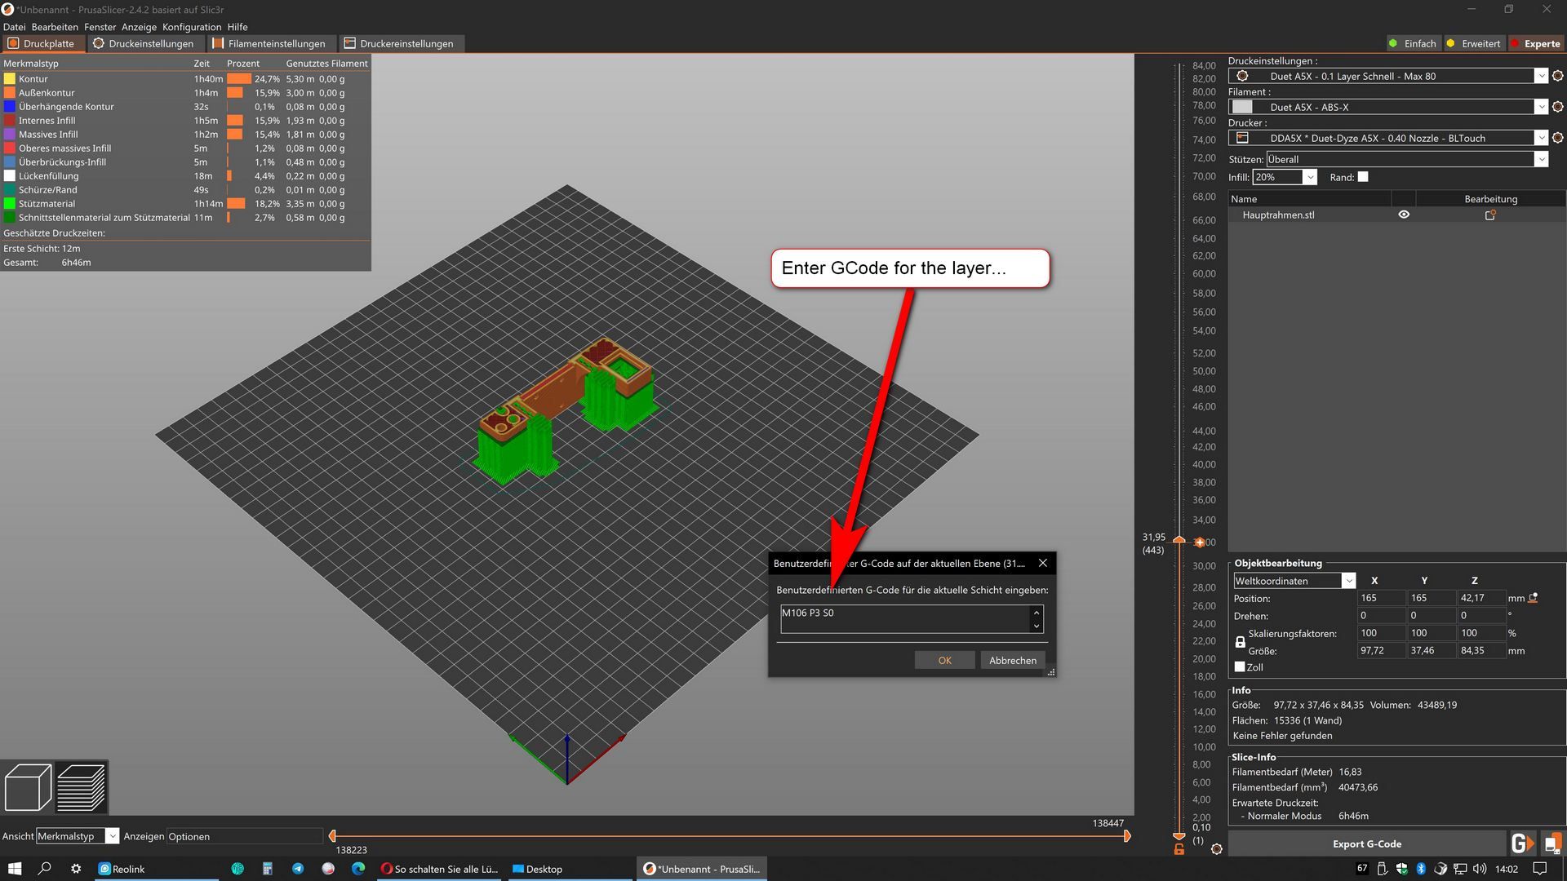Toggle Hauptrahmen.stl visibility eye
Image resolution: width=1567 pixels, height=881 pixels.
pos(1404,215)
